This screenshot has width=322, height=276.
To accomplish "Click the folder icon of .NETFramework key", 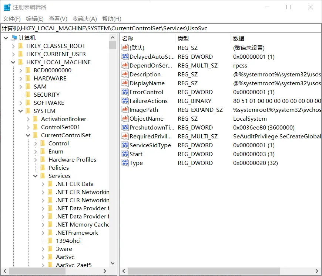I will [x=50, y=232].
